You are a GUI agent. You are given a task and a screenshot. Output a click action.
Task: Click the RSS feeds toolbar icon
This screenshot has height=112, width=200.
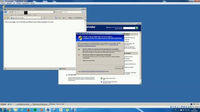(x=60, y=18)
